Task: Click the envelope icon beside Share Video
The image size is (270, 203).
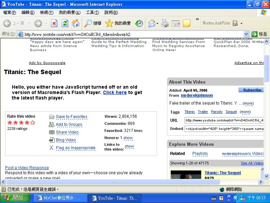Action: [x=52, y=132]
